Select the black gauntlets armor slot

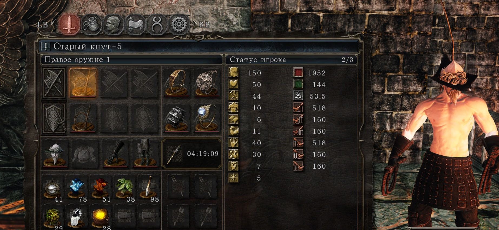(115, 153)
